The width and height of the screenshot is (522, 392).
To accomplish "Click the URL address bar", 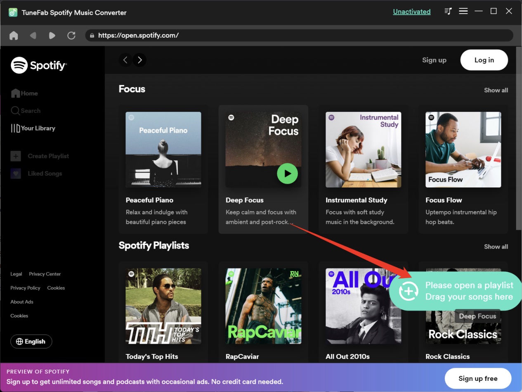I will click(299, 36).
